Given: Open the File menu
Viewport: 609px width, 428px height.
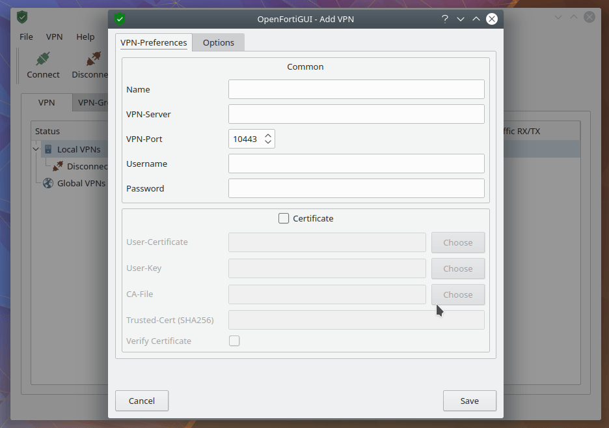Looking at the screenshot, I should pos(26,37).
